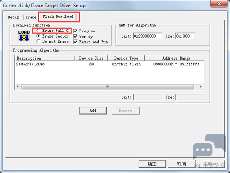
Task: Click the RAM start address field 0x20000000
Action: click(x=148, y=36)
